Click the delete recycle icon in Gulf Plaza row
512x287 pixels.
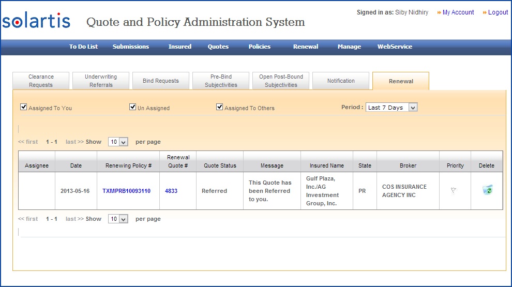click(x=487, y=190)
